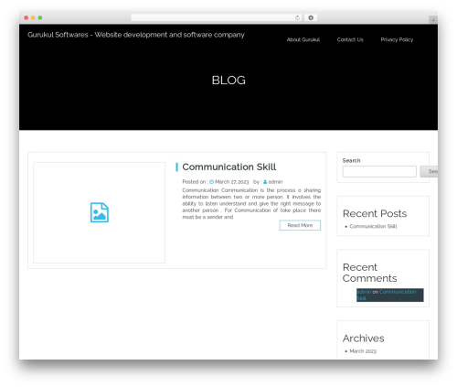Click the clock icon beside March 27, 2023
Viewport: 457px width, 387px height.
tap(211, 182)
